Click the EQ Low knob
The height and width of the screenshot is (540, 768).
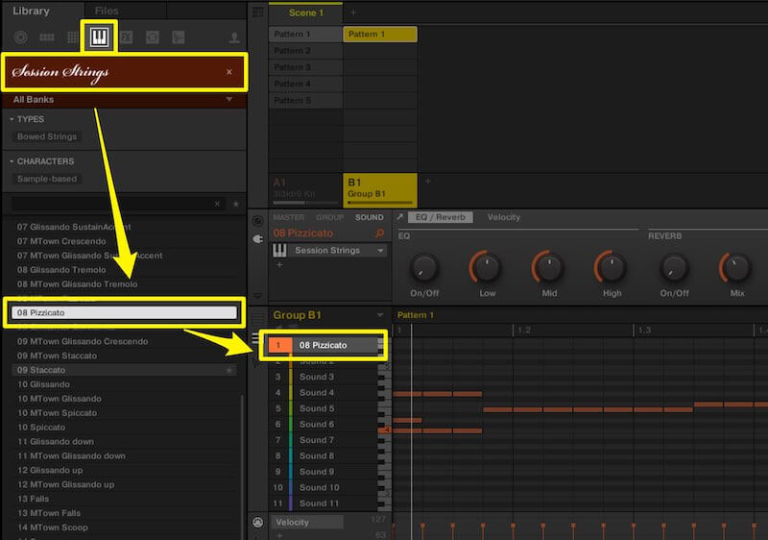point(487,267)
